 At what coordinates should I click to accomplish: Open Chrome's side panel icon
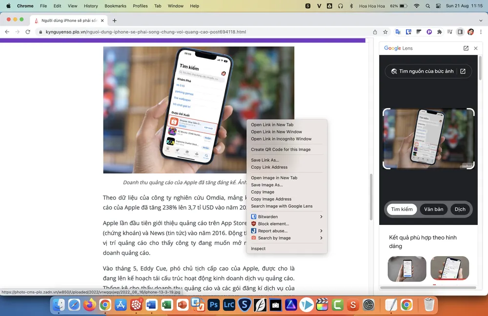point(459,31)
